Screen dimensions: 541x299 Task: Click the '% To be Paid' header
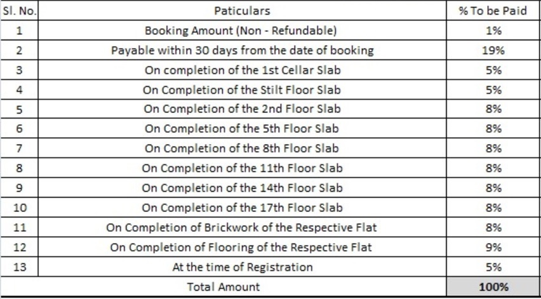point(493,11)
